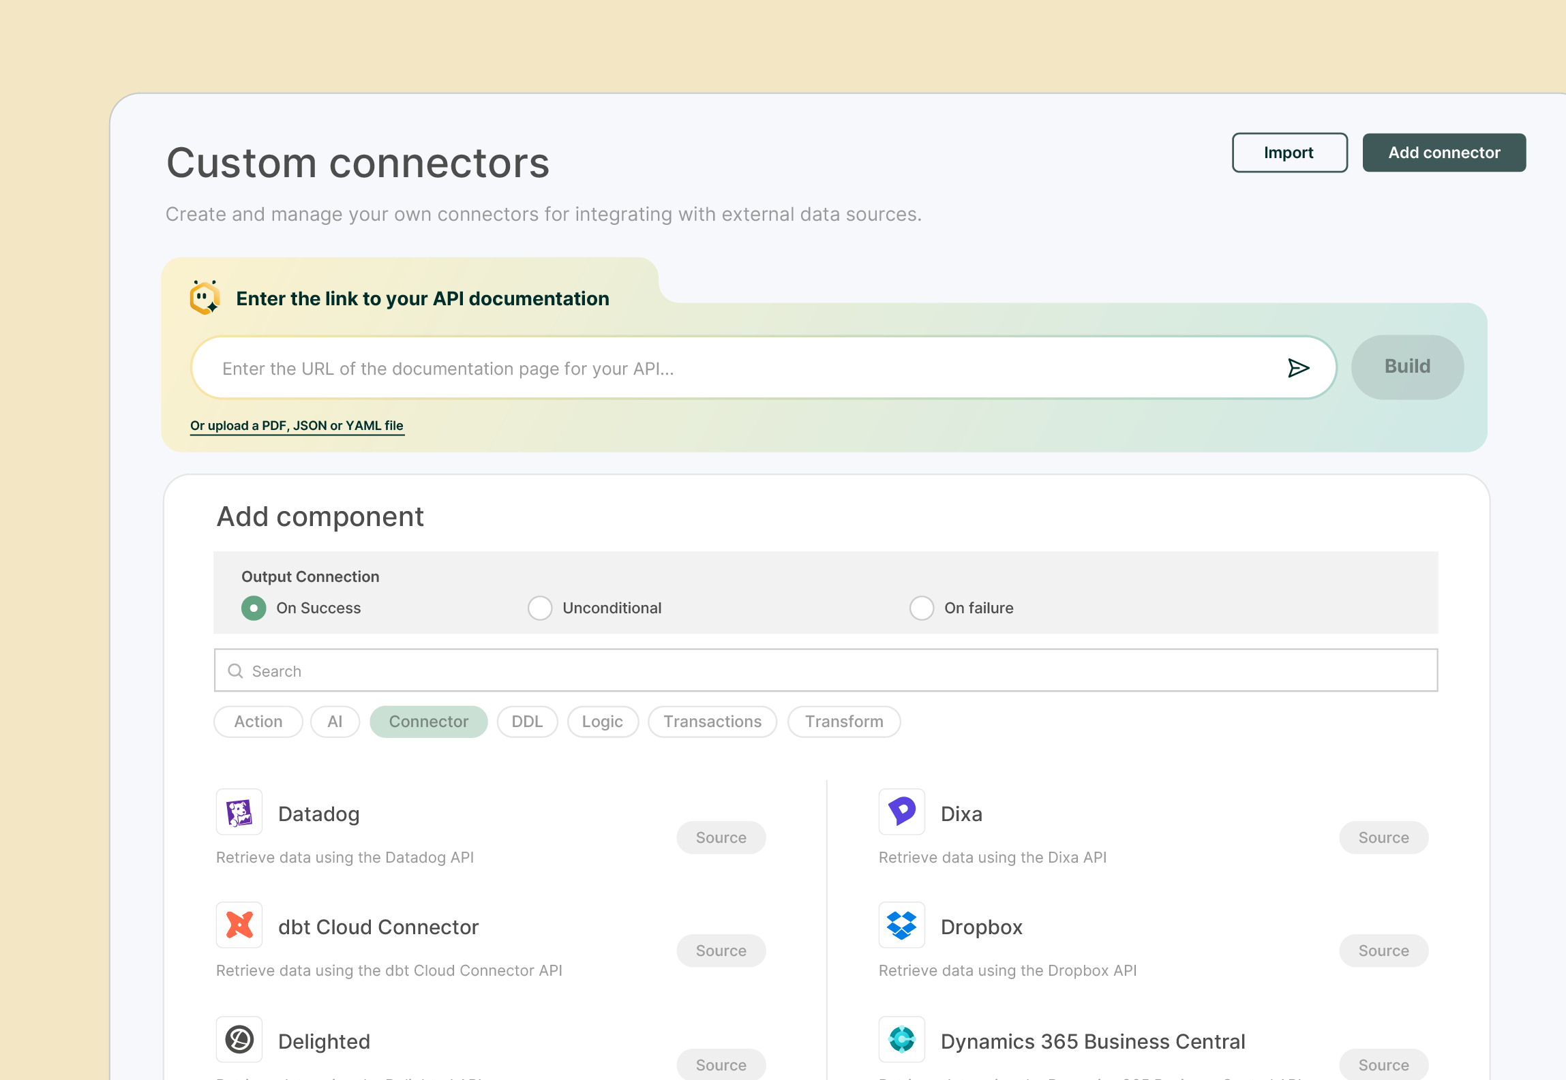Open the Add connector dialog
1566x1080 pixels.
[1444, 152]
